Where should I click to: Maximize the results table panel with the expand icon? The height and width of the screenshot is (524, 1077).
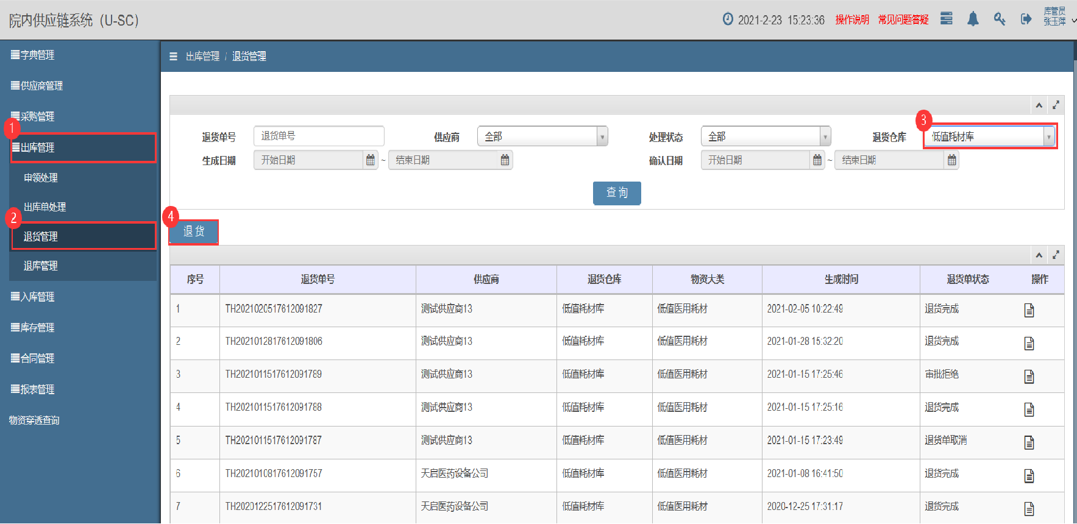pos(1056,255)
